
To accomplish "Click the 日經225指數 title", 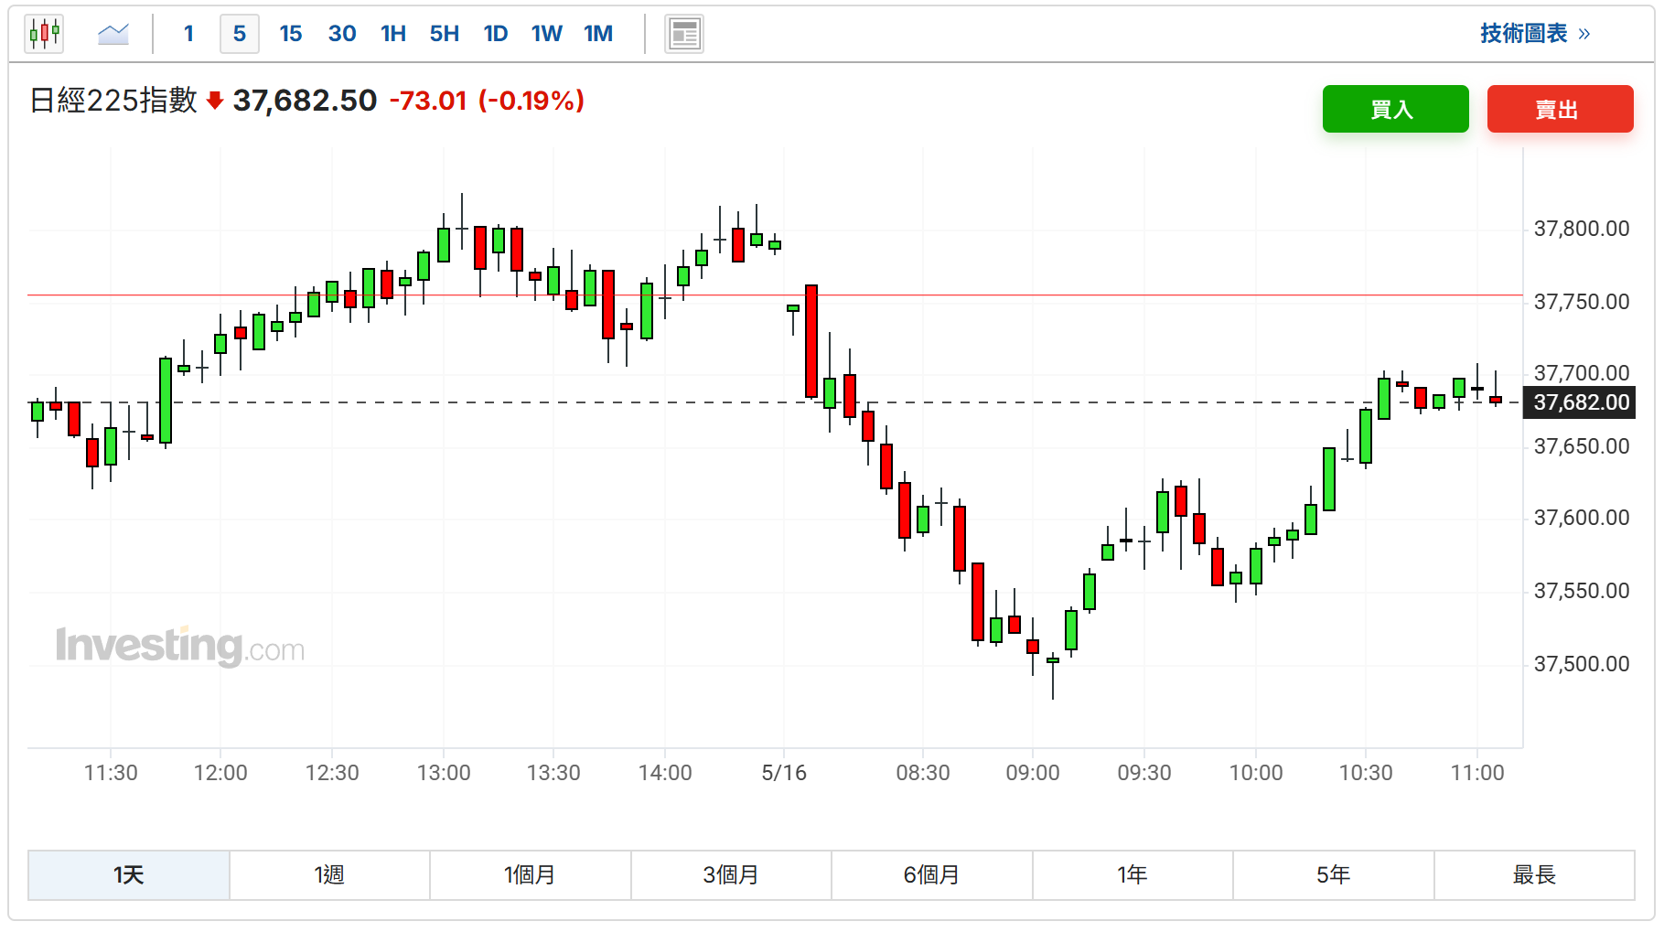I will coord(113,101).
